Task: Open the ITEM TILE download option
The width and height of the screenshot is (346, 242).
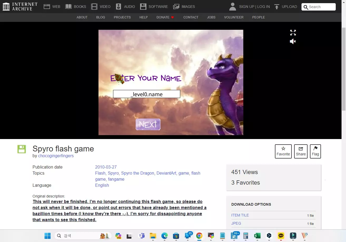Action: pyautogui.click(x=240, y=215)
